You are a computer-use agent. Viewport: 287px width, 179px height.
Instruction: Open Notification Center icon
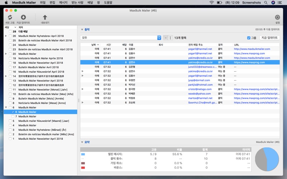279,3
